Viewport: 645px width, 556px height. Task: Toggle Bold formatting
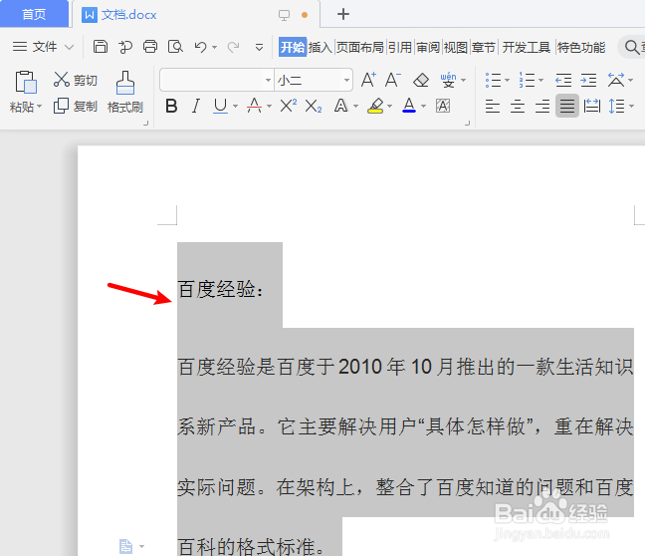(x=171, y=106)
